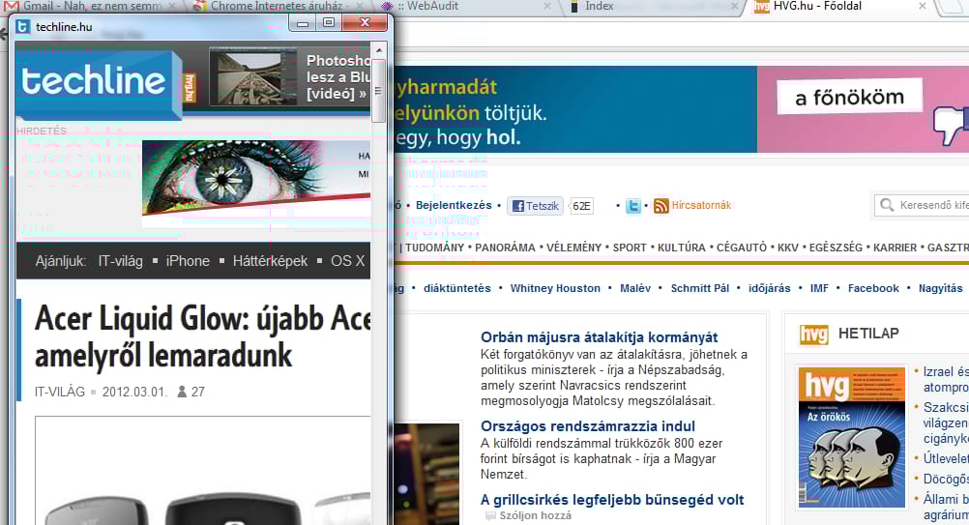Viewport: 969px width, 525px height.
Task: Open Facebook topic link on HVG
Action: tap(873, 288)
